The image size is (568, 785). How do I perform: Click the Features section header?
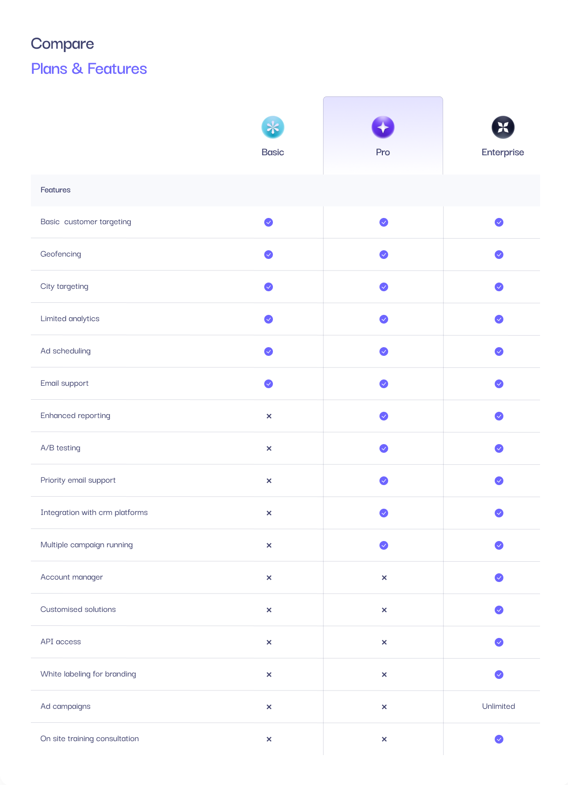55,190
